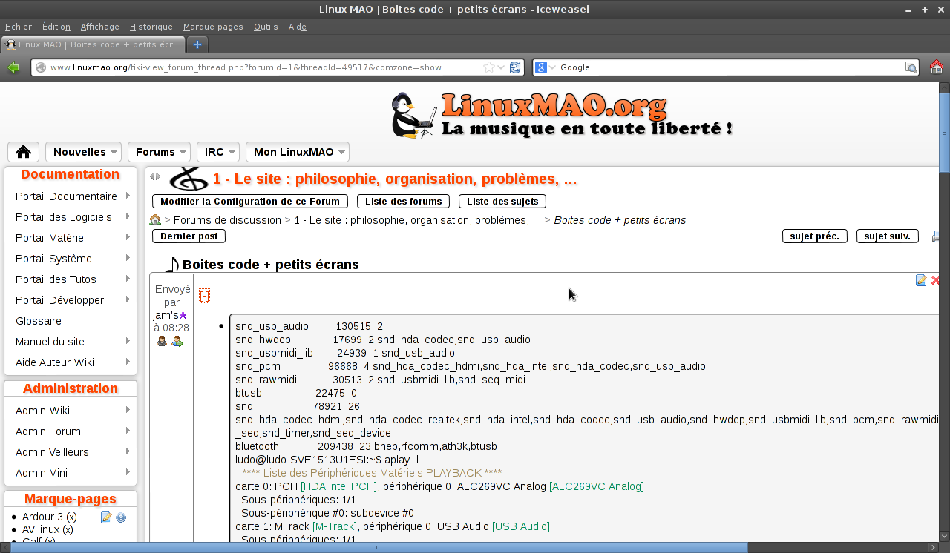The width and height of the screenshot is (950, 553).
Task: Click the purple star next to jam's
Action: tap(183, 315)
